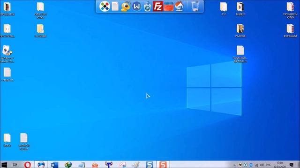Open the blue W circle icon in dock

click(136, 6)
